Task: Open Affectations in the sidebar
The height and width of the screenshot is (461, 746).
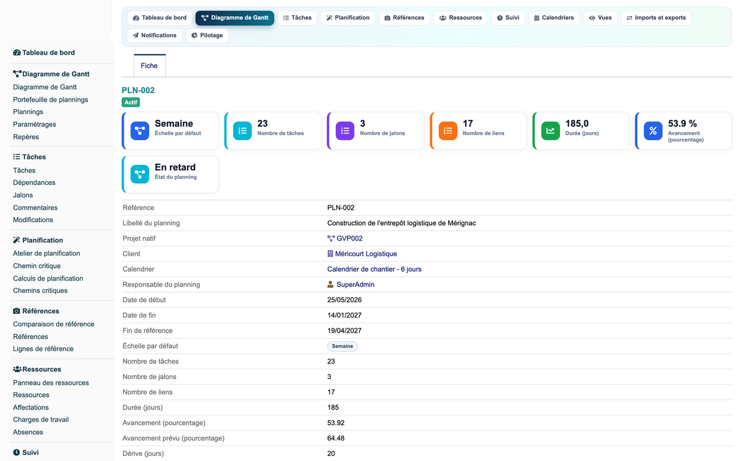Action: (31, 408)
